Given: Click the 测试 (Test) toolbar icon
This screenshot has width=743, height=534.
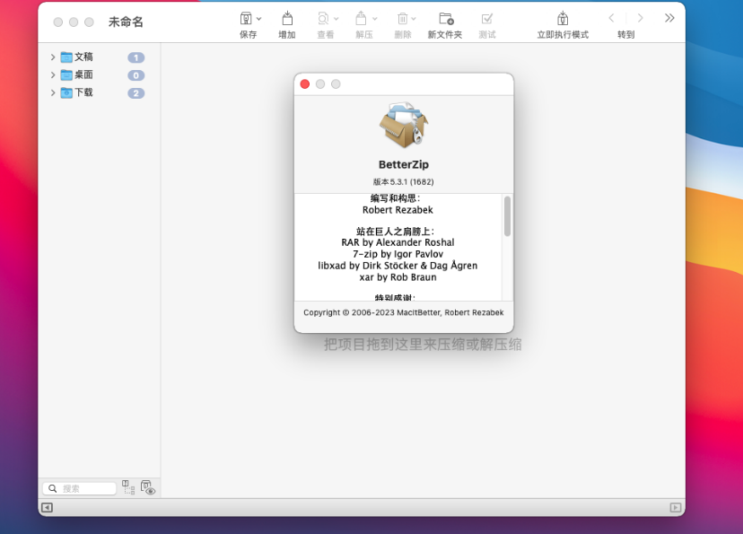Looking at the screenshot, I should [x=486, y=19].
